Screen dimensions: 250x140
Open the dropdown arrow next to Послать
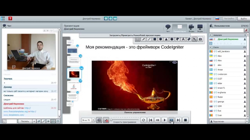(x=34, y=121)
